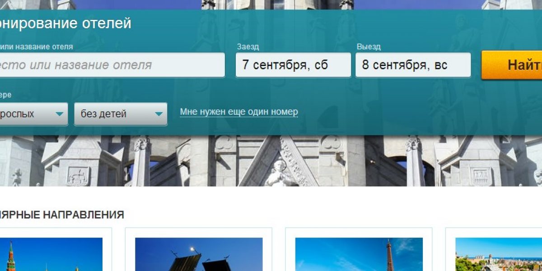Click the 'ЯРНЫЕ НАПРАВЛЕНИЯ' section heading
Image resolution: width=542 pixels, height=271 pixels.
[x=62, y=215]
